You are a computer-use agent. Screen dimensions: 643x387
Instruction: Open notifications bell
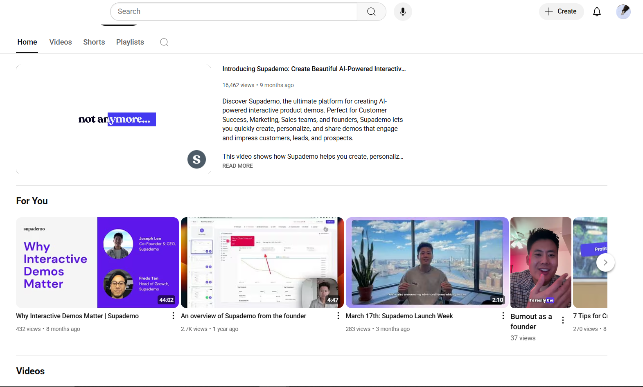pyautogui.click(x=597, y=11)
